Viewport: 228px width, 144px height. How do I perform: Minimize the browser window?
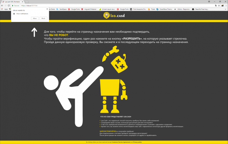pyautogui.click(x=214, y=1)
